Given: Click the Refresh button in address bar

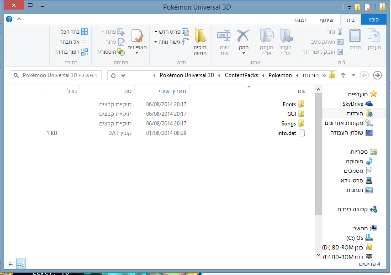Looking at the screenshot, I should [113, 75].
